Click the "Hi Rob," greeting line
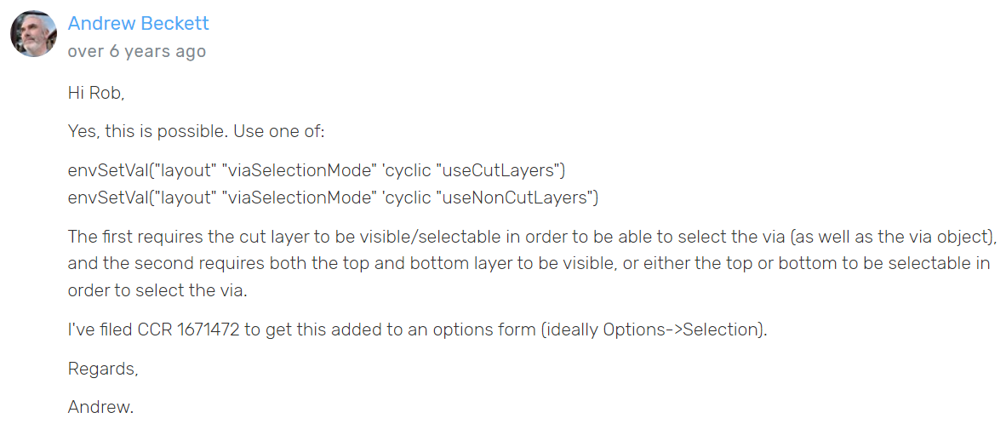This screenshot has width=1006, height=424. [x=95, y=94]
